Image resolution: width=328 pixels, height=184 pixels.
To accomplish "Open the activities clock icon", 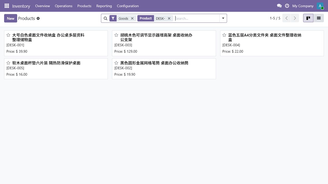I will tap(287, 6).
